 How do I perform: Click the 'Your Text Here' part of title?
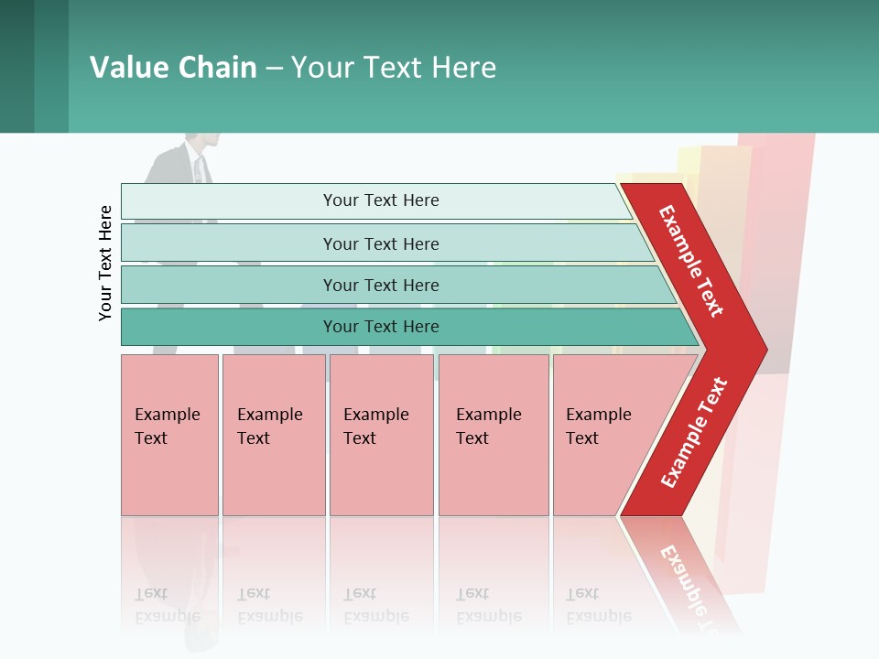pyautogui.click(x=394, y=67)
